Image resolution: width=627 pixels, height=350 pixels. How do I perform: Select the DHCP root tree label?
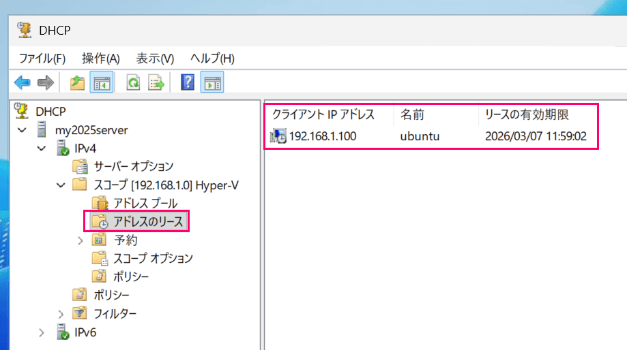coord(50,112)
